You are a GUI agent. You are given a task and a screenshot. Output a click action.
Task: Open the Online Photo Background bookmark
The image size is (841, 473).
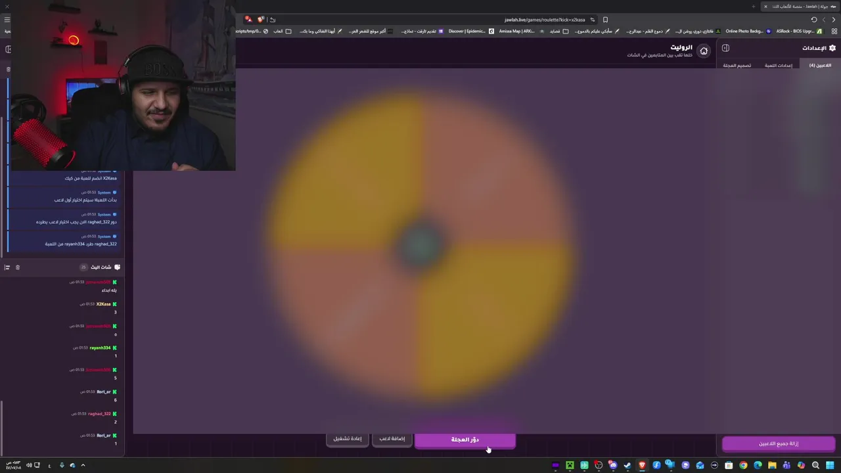tap(748, 31)
